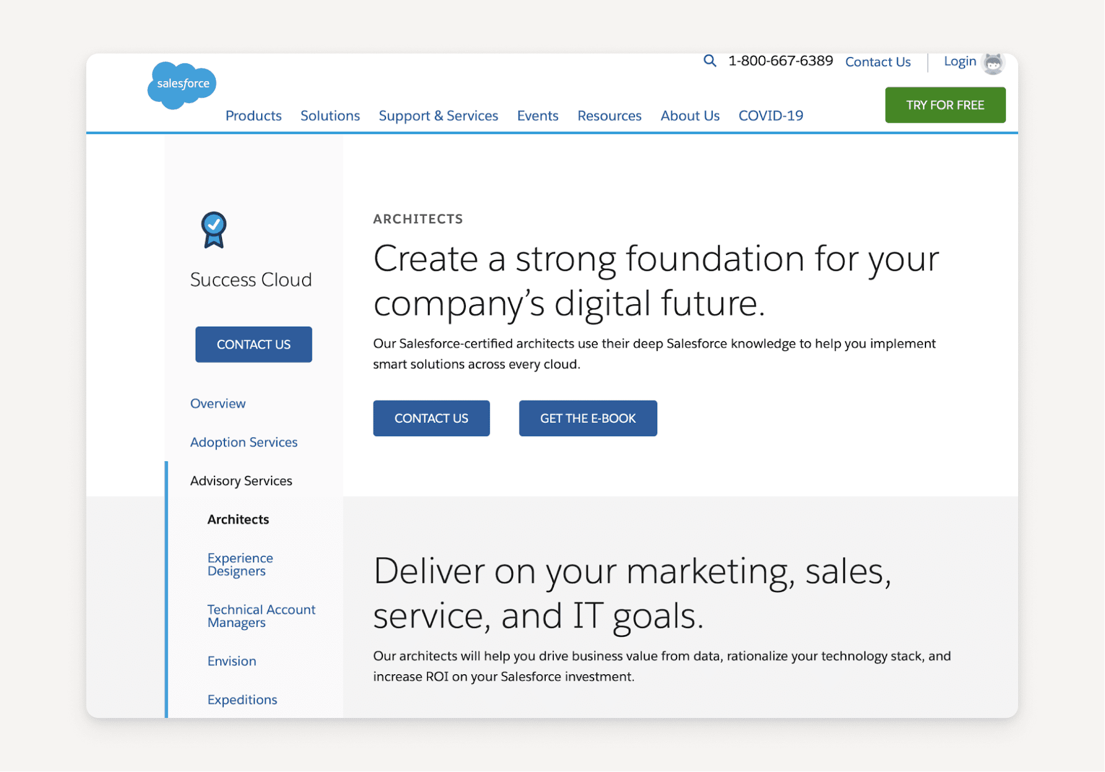
Task: Expand the Support & Services dropdown
Action: click(x=438, y=115)
